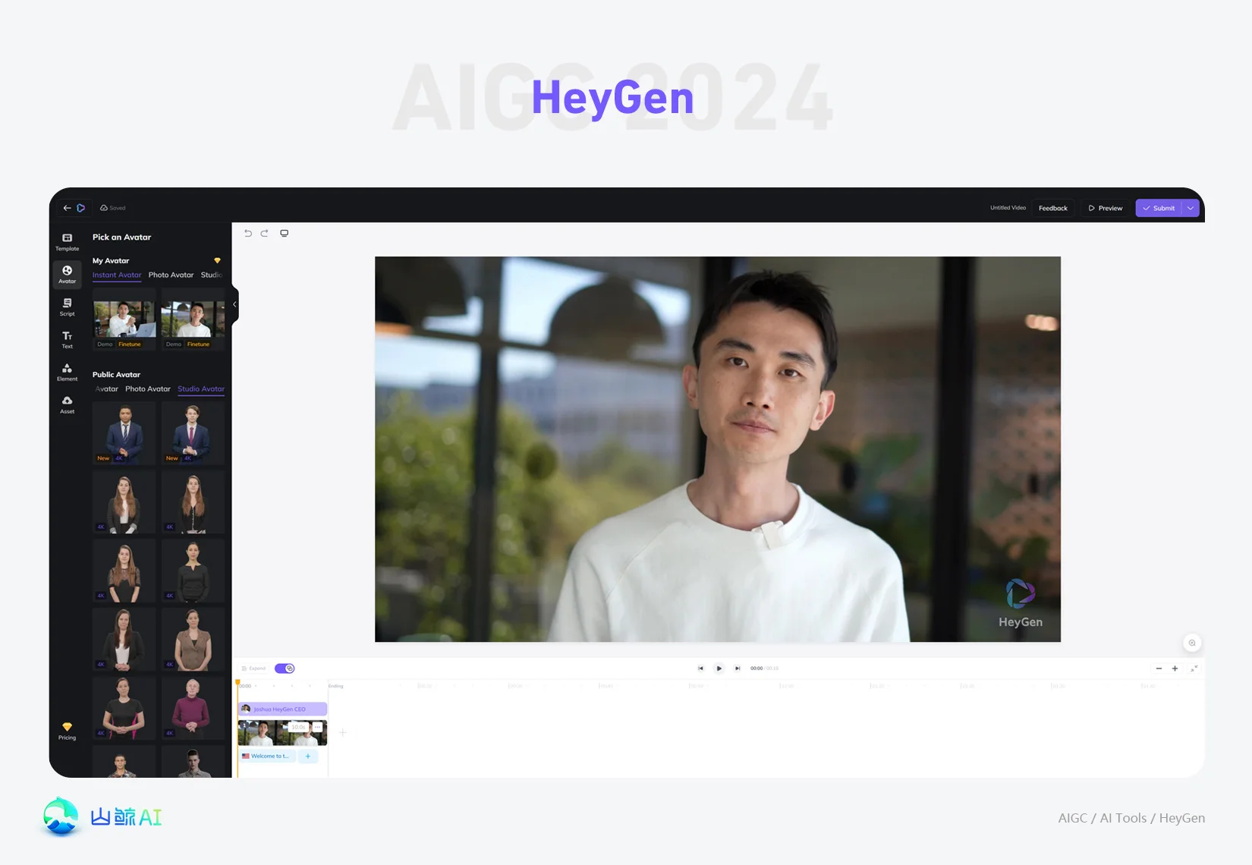The height and width of the screenshot is (865, 1252).
Task: Zoom in timeline with plus icon
Action: 1175,668
